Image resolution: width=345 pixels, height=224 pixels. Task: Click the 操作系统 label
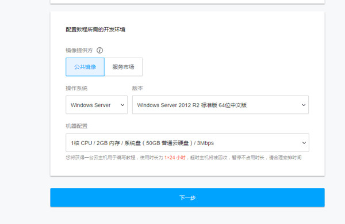coord(76,88)
